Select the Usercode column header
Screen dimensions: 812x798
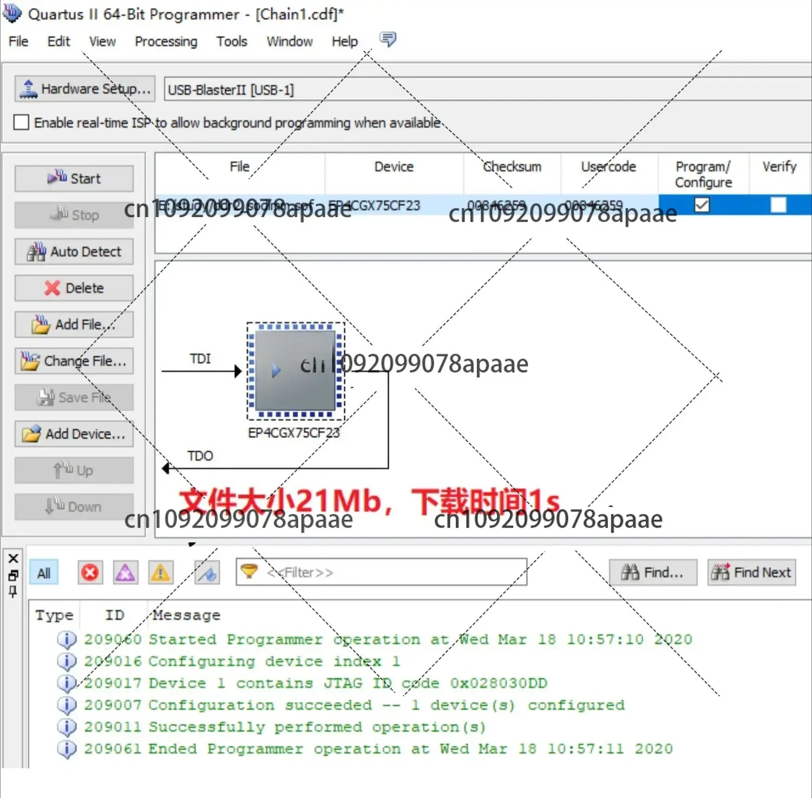609,173
